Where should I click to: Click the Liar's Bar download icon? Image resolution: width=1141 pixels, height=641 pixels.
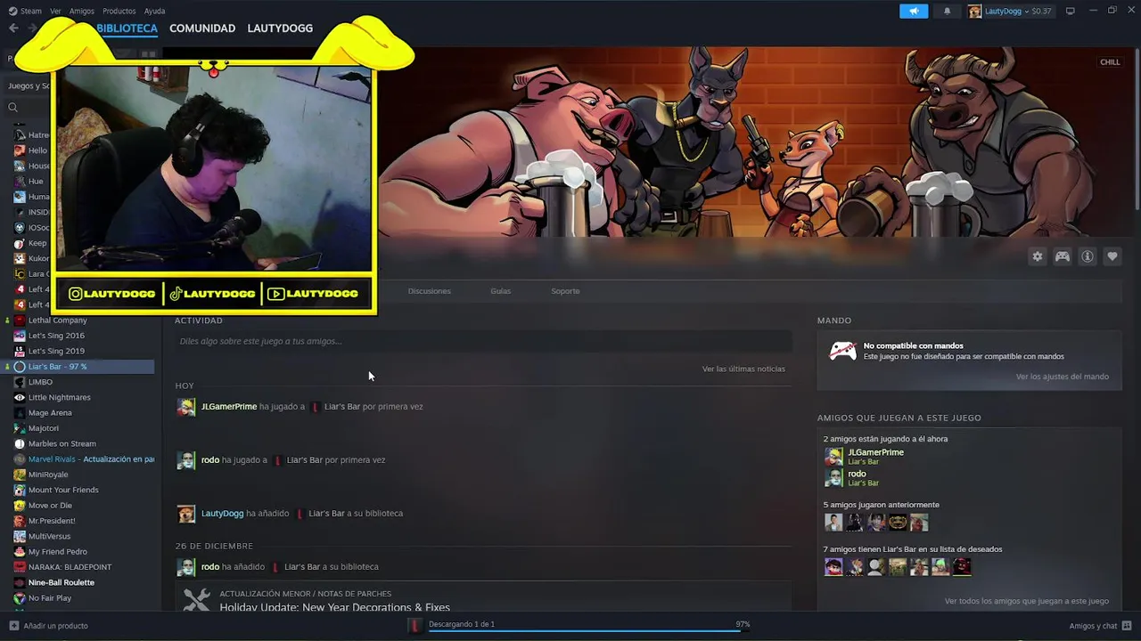[415, 625]
